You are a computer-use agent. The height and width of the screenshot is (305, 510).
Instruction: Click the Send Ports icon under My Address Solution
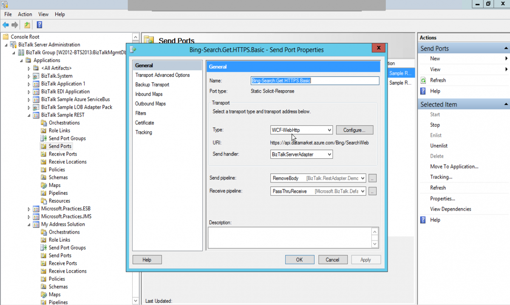click(x=44, y=256)
